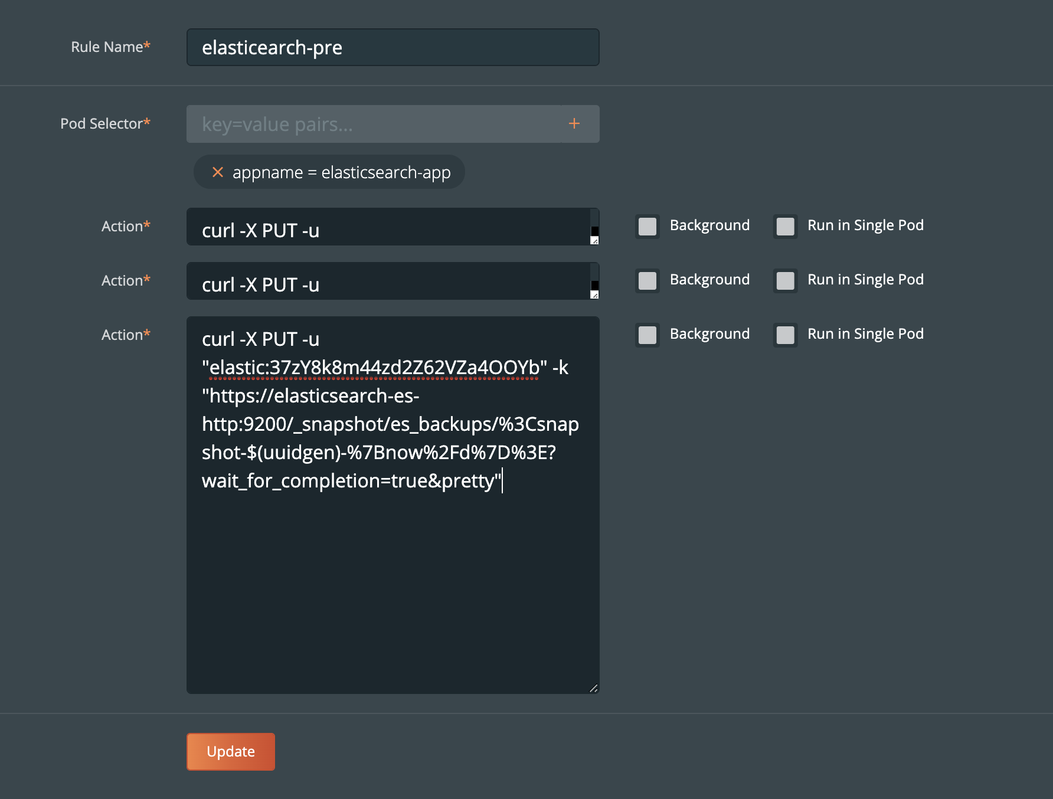Enable Run in Single Pod for first action
The image size is (1053, 799).
785,226
